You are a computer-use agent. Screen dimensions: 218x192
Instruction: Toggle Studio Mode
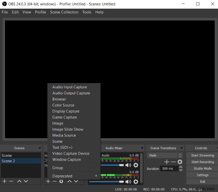tap(202, 168)
